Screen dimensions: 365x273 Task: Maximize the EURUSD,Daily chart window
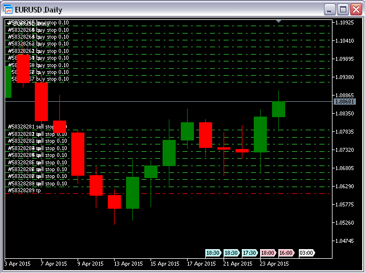[343, 10]
